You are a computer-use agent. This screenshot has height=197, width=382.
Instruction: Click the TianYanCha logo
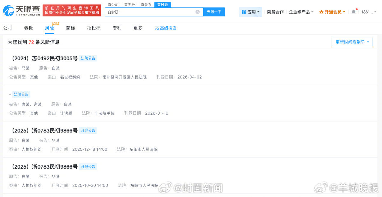tap(21, 11)
